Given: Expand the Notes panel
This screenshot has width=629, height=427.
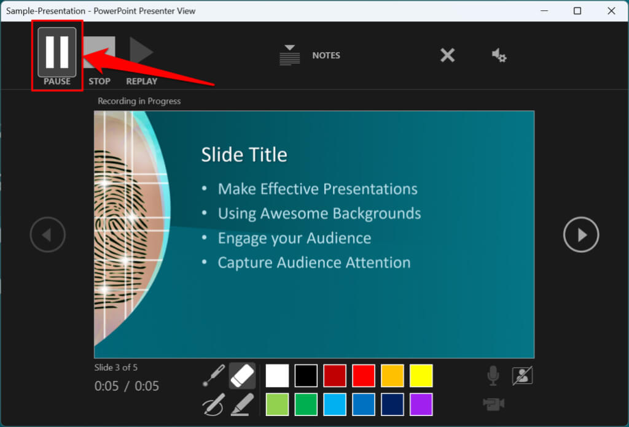Looking at the screenshot, I should [310, 55].
